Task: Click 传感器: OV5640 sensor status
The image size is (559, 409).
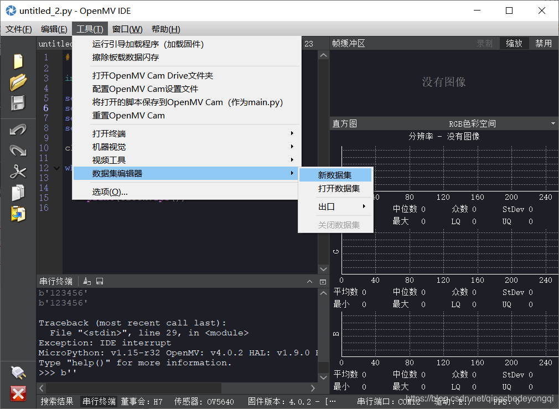Action: (x=204, y=401)
